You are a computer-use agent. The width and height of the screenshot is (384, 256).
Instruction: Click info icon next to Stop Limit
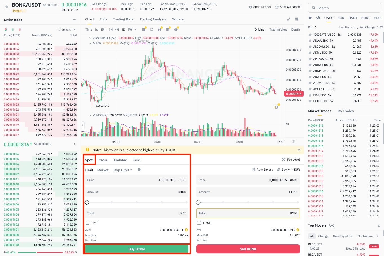coord(139,170)
